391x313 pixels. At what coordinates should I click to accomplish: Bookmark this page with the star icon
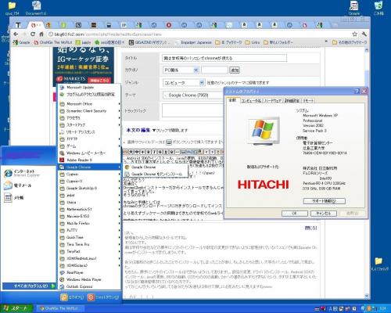[355, 34]
